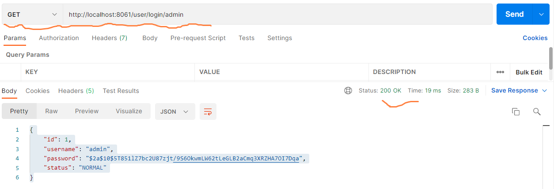Click the Status 200 OK text

coord(380,90)
